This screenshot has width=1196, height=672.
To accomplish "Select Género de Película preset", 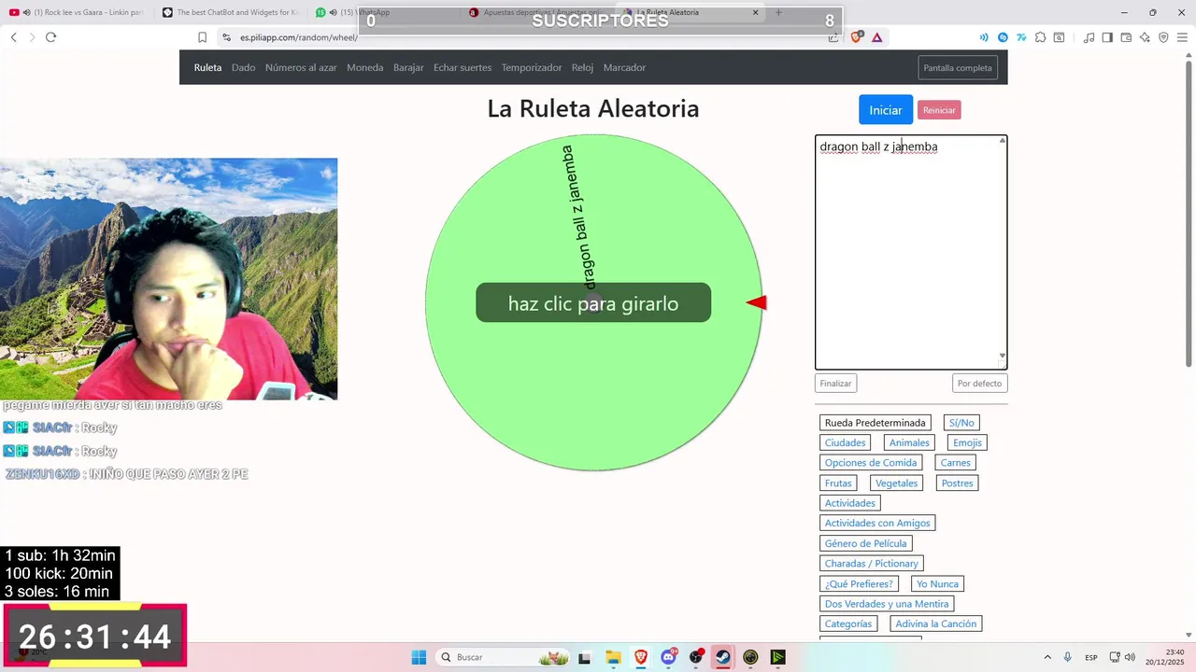I will click(866, 543).
